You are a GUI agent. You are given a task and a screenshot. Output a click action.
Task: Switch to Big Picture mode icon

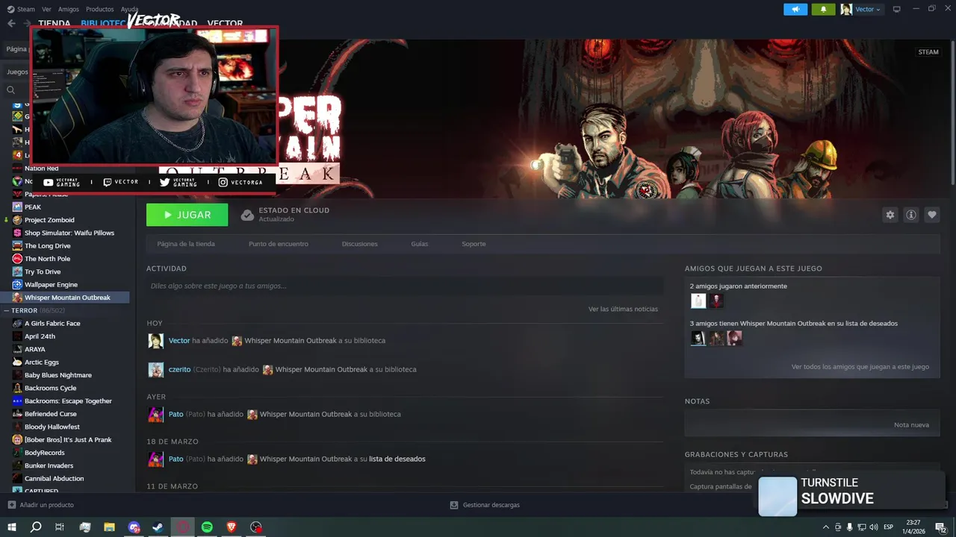tap(897, 9)
